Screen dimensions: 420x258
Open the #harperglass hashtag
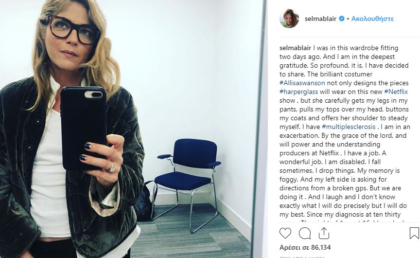[x=298, y=92]
